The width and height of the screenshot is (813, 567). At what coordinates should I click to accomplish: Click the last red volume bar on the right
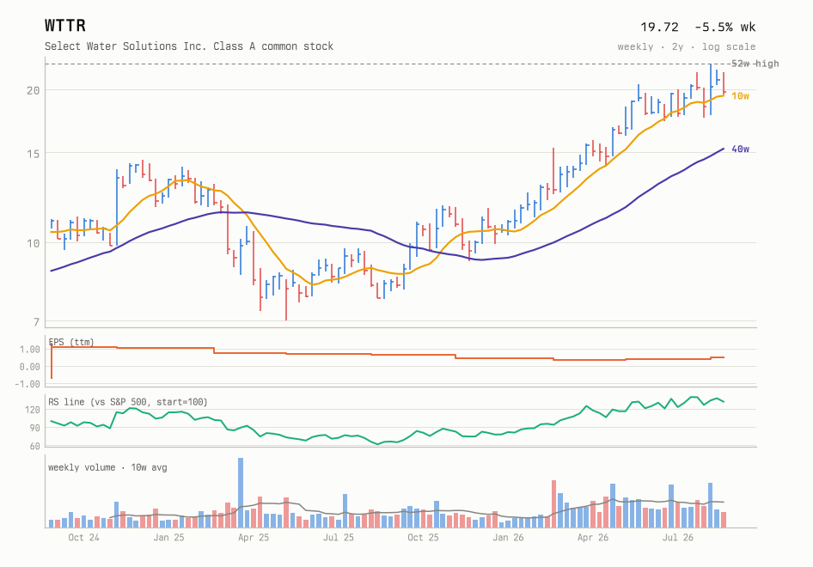[x=724, y=520]
